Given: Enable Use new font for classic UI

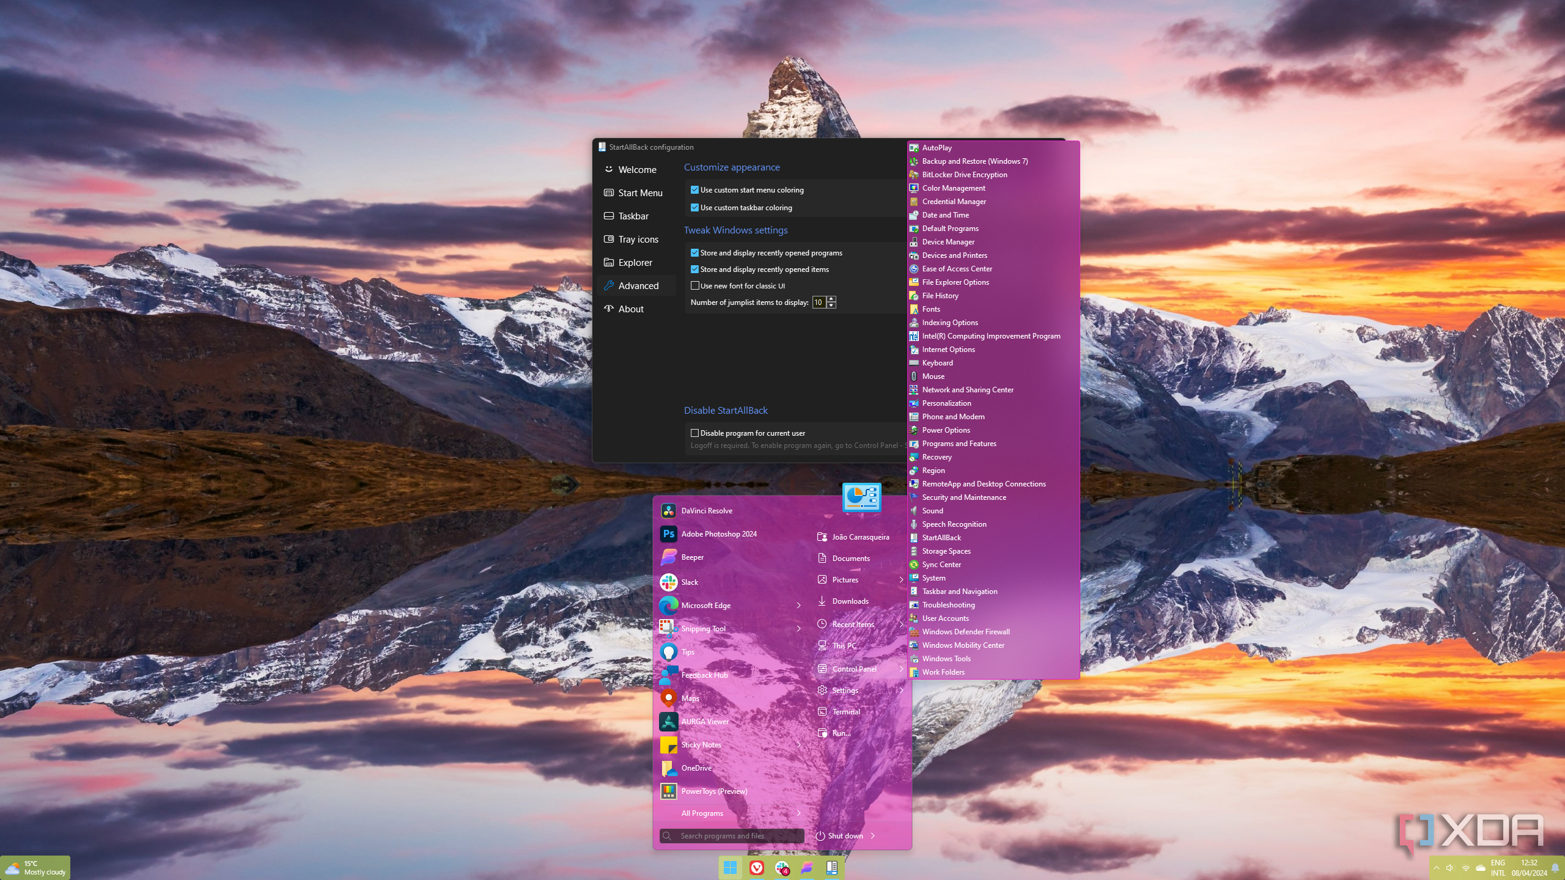Looking at the screenshot, I should point(694,286).
